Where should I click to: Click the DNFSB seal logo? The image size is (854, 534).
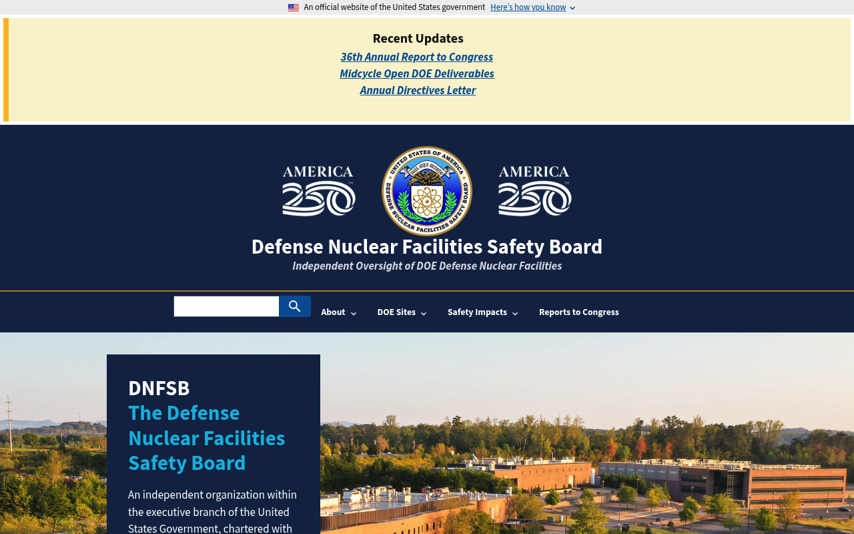[x=427, y=191]
